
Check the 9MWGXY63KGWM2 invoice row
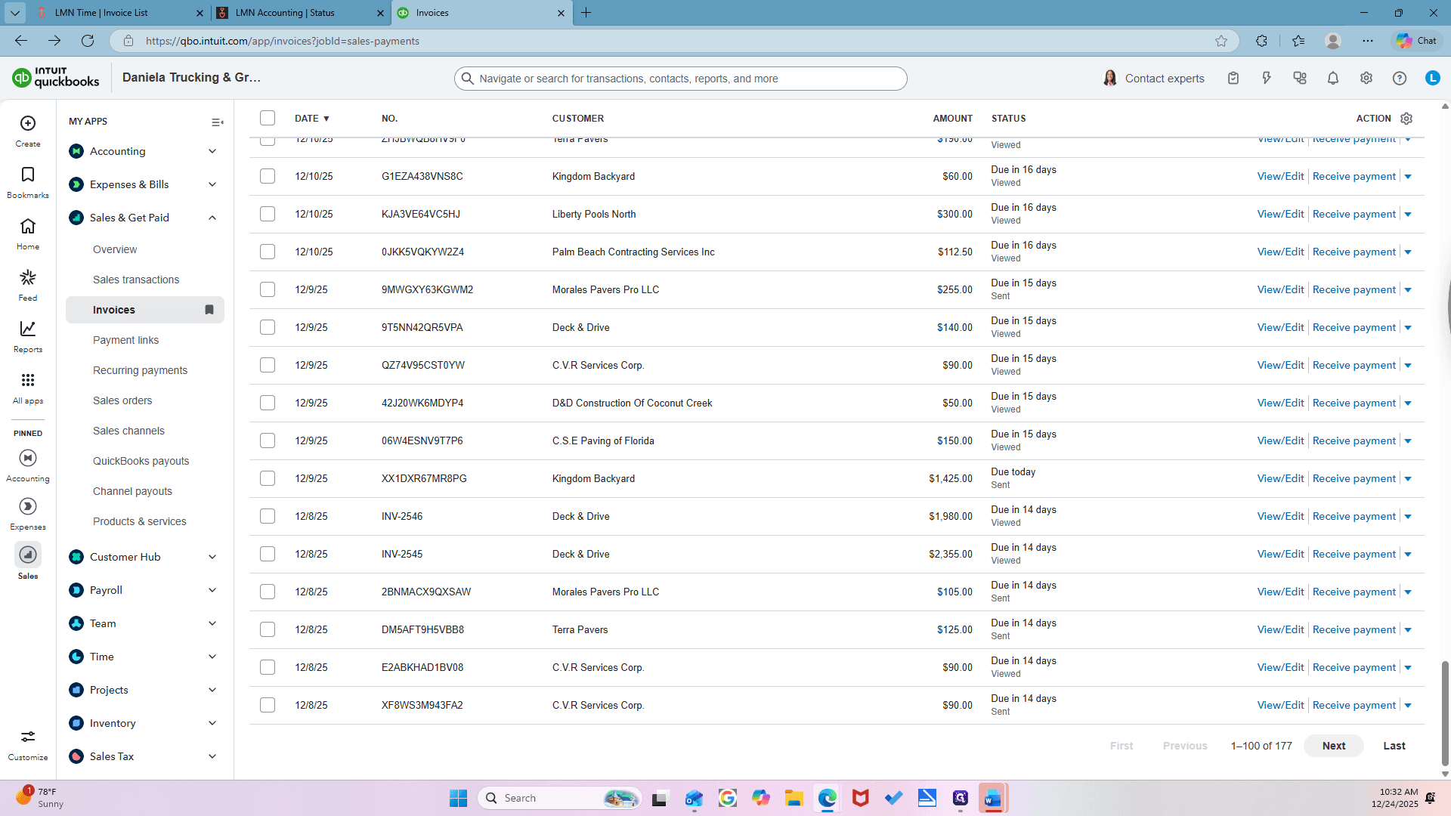point(268,289)
